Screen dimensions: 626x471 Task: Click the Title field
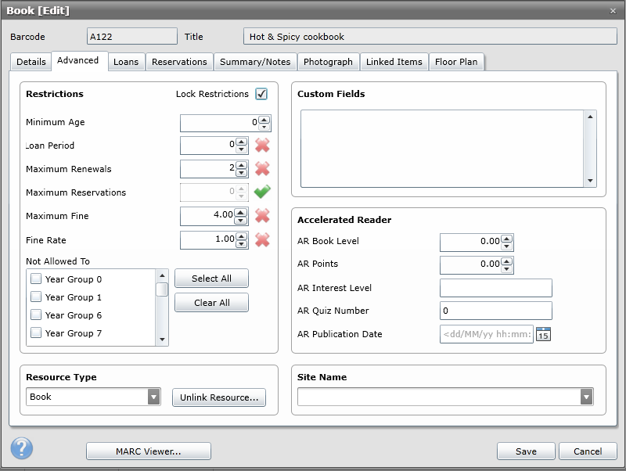[x=430, y=36]
